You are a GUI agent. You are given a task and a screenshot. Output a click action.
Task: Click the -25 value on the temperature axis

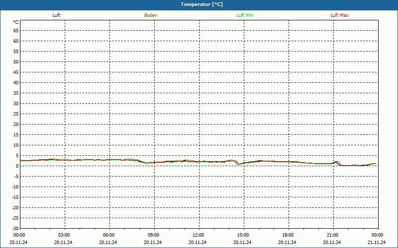pyautogui.click(x=15, y=218)
